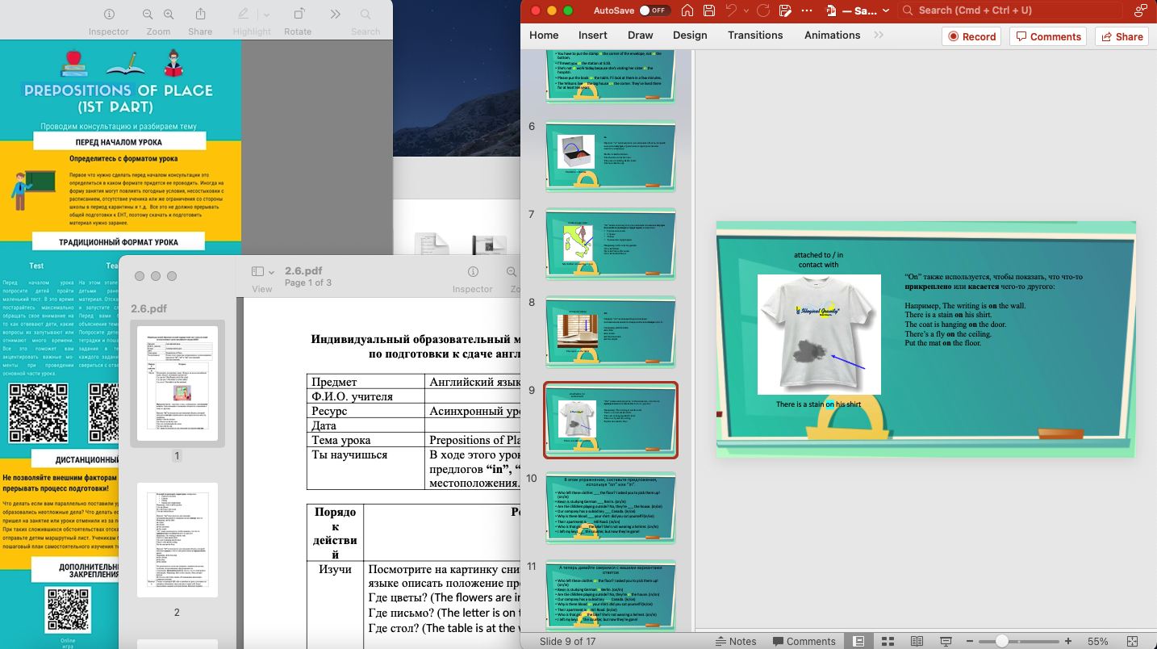Click the Record button
The width and height of the screenshot is (1157, 649).
point(971,36)
